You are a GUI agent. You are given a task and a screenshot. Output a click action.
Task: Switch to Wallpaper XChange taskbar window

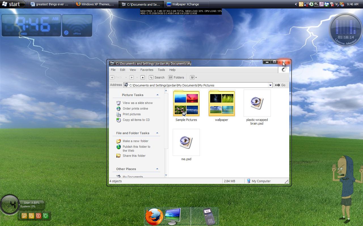pyautogui.click(x=185, y=4)
